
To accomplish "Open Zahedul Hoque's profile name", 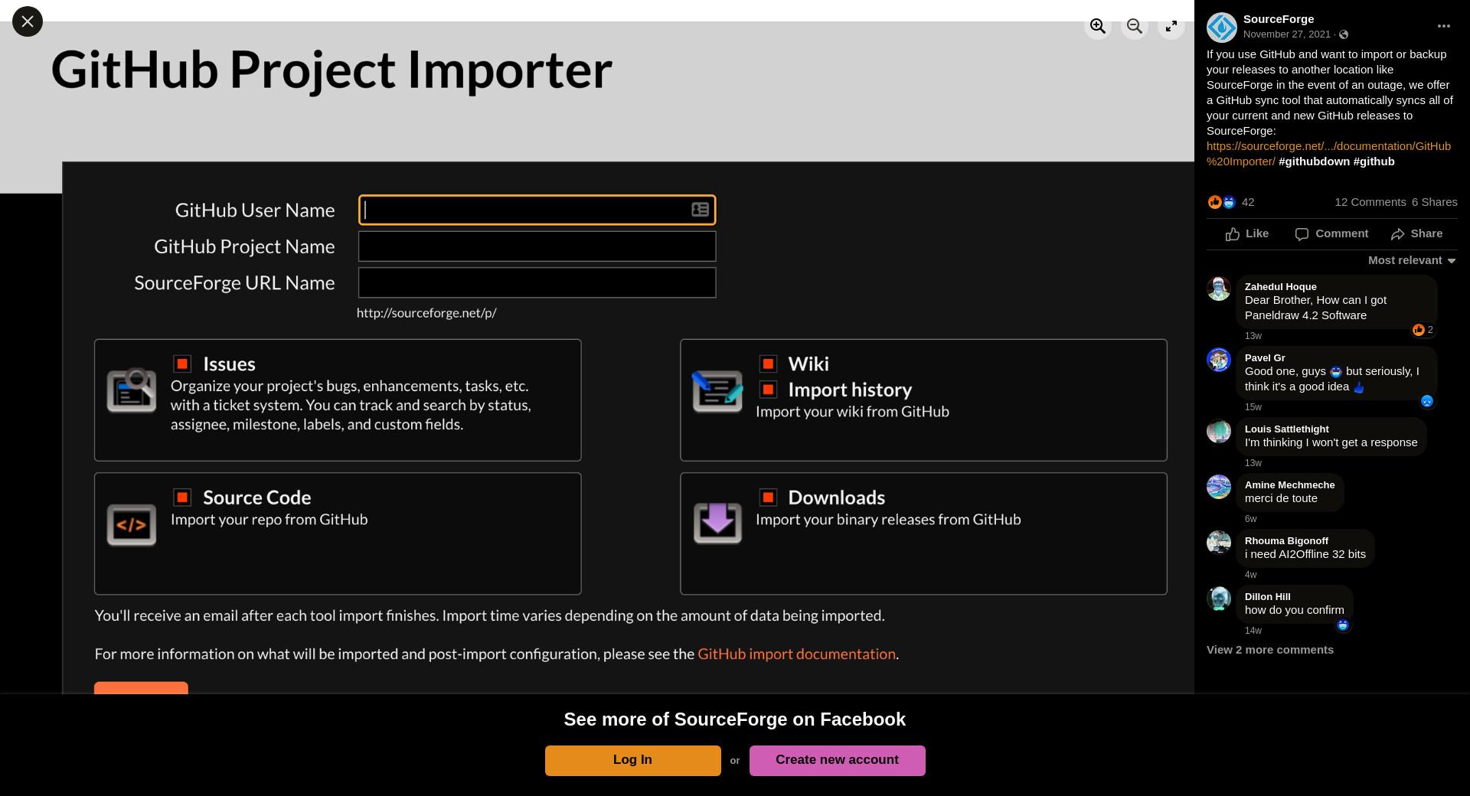I will coord(1281,287).
